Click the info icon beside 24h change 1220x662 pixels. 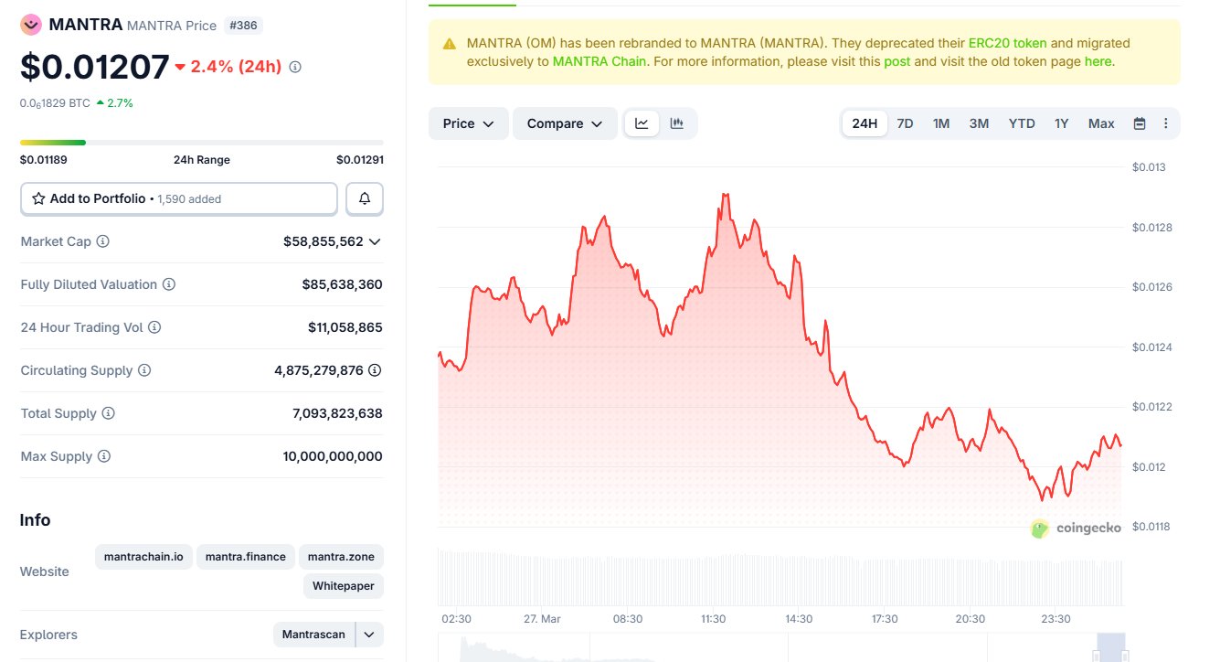tap(295, 67)
